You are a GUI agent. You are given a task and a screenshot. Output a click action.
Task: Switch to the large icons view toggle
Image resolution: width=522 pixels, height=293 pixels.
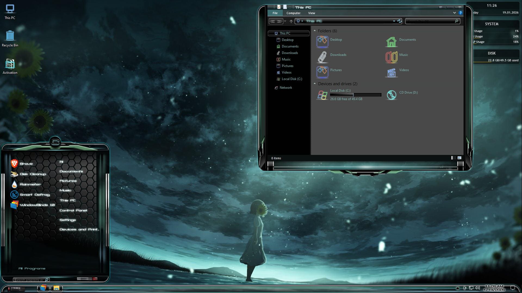(459, 158)
